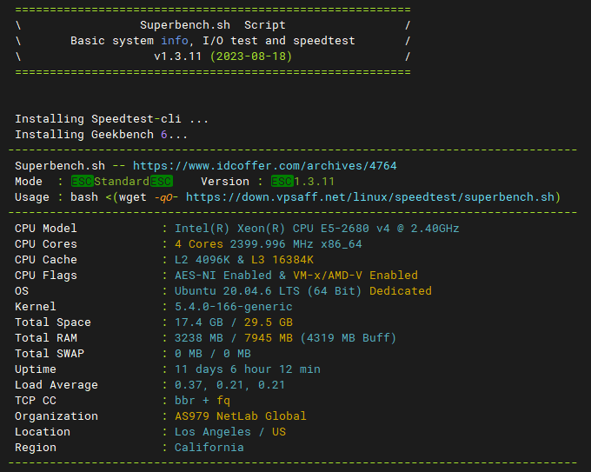Click the date (2023-08-18) in the header
The height and width of the screenshot is (472, 591).
pyautogui.click(x=250, y=57)
